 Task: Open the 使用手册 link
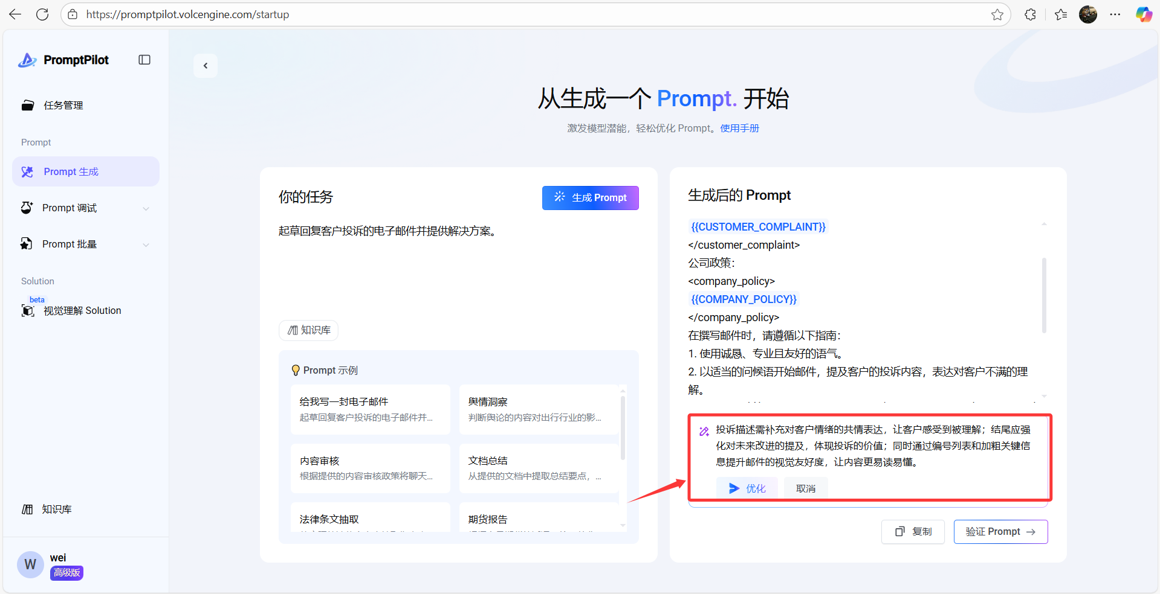[x=739, y=129]
